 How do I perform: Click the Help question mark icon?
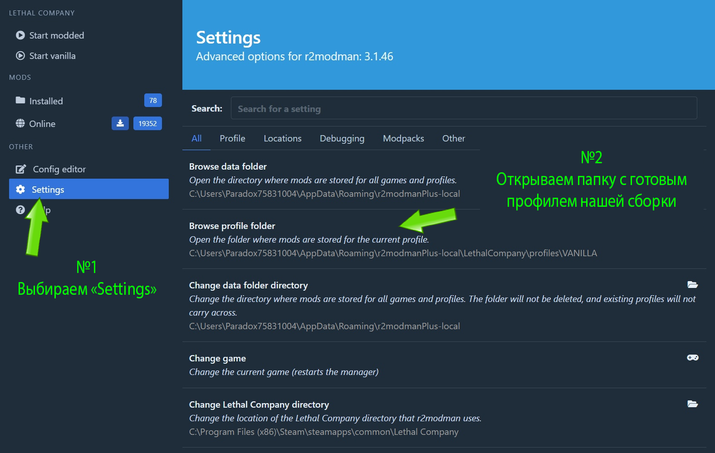(x=20, y=209)
